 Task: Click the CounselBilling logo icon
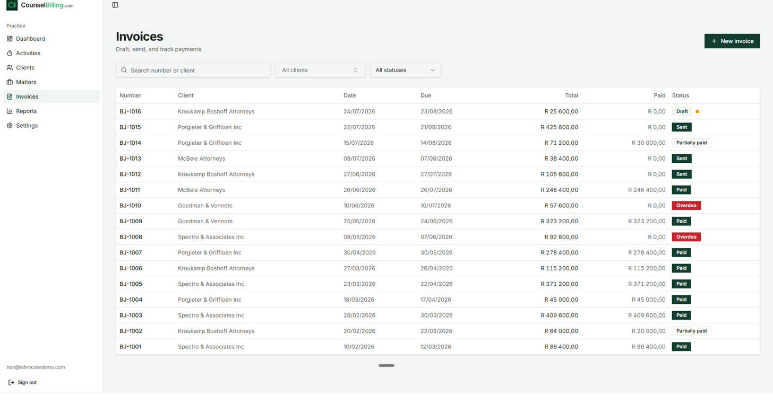tap(12, 5)
